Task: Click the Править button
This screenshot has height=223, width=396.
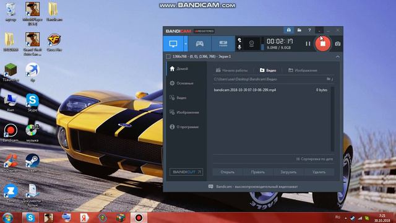Action: point(258,172)
